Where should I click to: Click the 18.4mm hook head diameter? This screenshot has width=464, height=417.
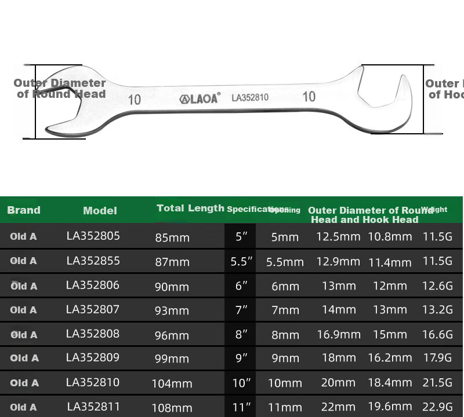pyautogui.click(x=390, y=383)
